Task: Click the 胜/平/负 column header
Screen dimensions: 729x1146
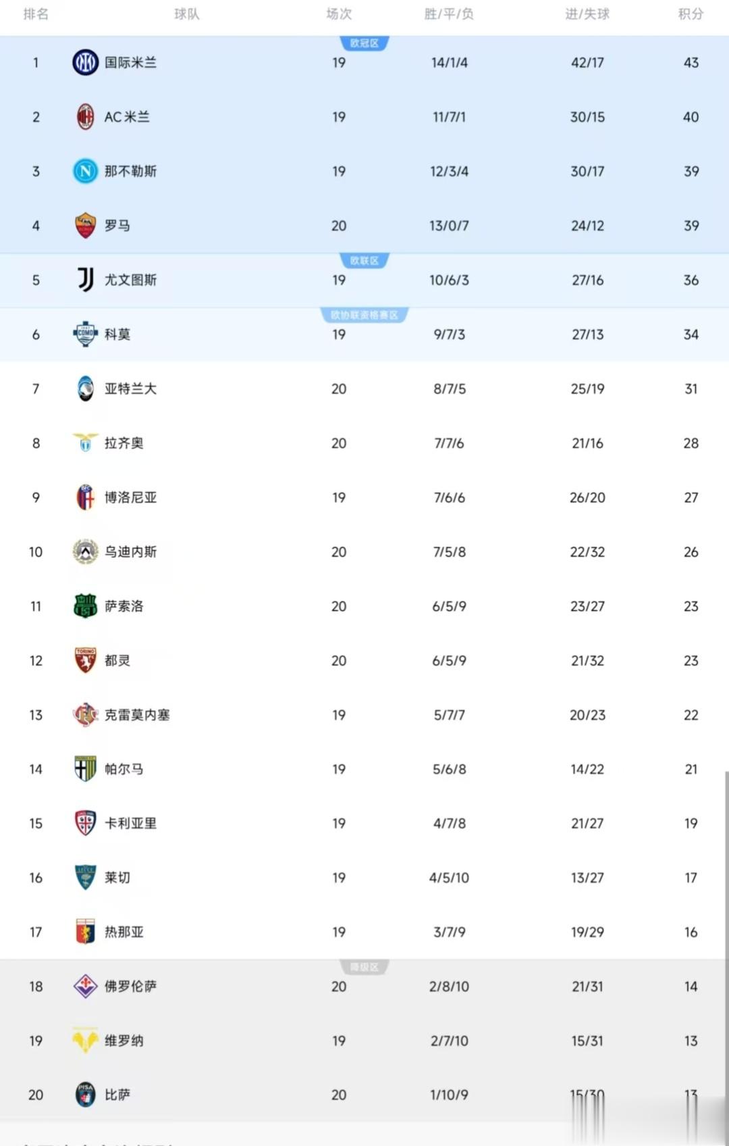Action: click(449, 14)
